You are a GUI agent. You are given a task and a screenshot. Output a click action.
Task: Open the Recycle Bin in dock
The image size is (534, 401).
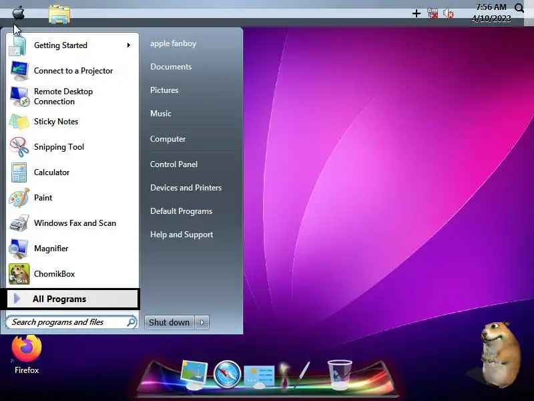(340, 374)
